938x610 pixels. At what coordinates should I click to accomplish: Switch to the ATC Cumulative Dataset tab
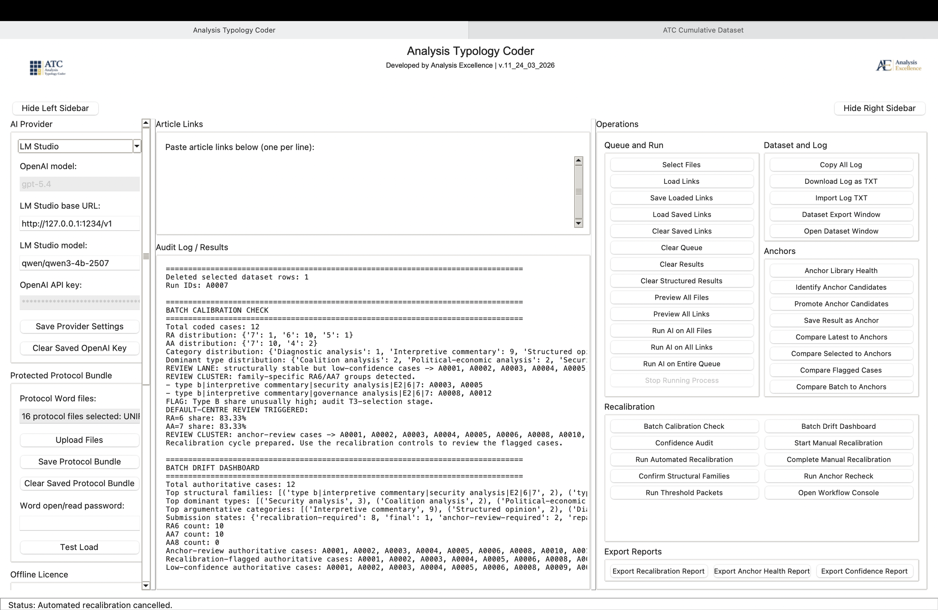click(x=703, y=30)
